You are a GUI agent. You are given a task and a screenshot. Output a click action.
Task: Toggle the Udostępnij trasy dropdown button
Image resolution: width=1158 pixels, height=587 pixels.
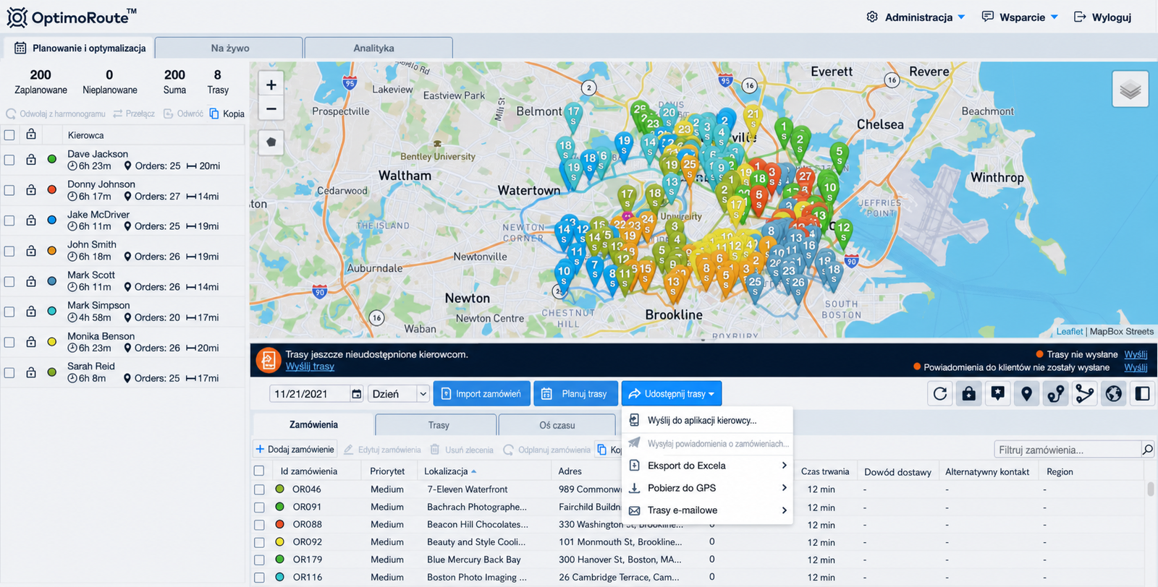pyautogui.click(x=672, y=394)
